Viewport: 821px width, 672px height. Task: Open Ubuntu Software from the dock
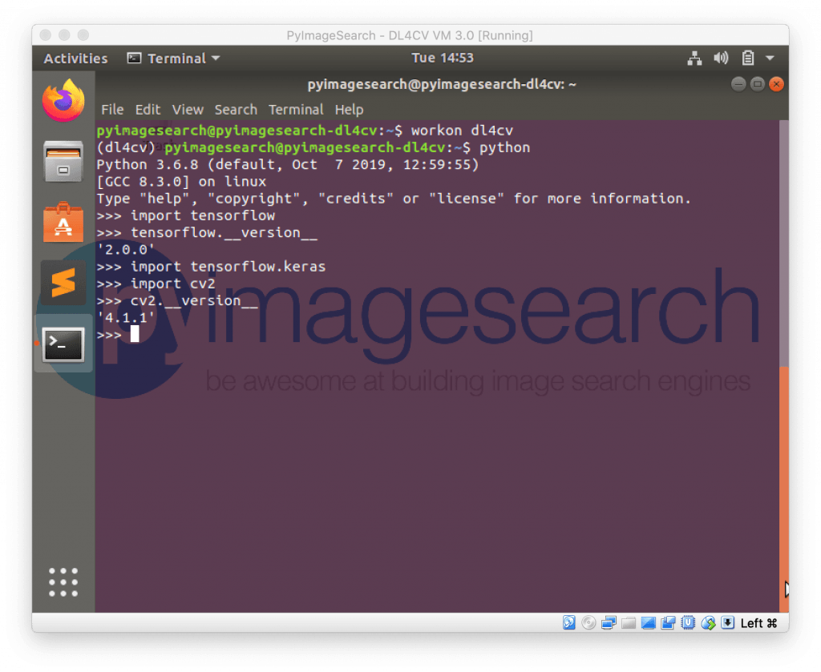[63, 222]
